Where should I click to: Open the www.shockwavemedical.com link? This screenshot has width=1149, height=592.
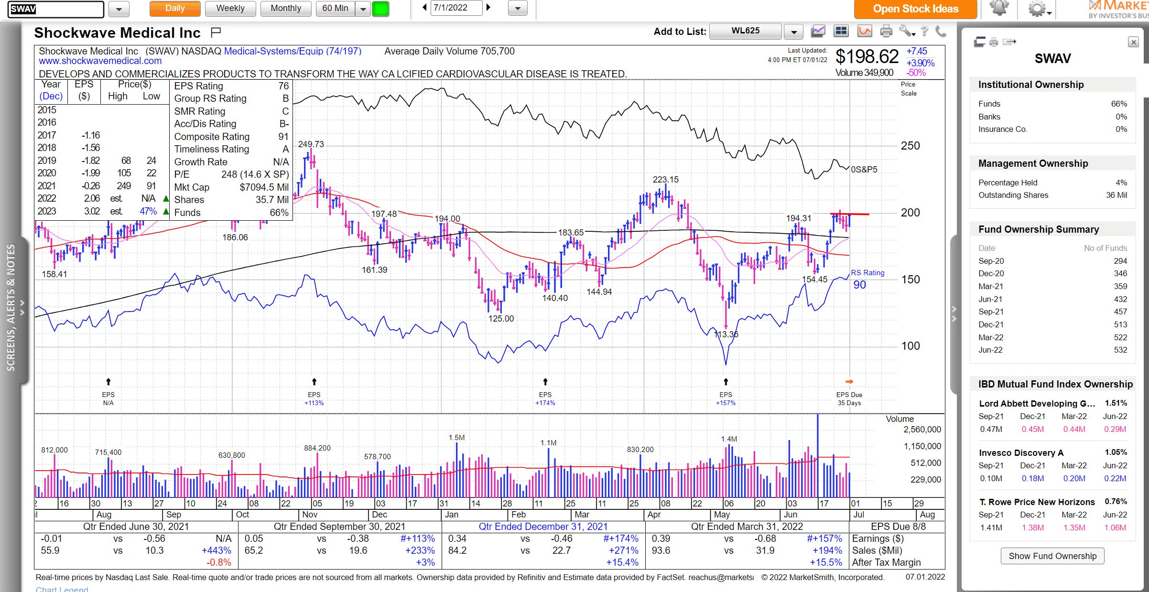100,61
